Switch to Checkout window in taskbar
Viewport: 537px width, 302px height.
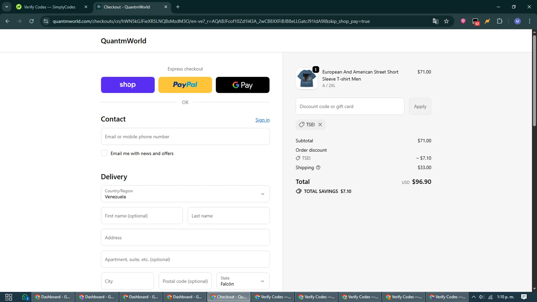(229, 297)
